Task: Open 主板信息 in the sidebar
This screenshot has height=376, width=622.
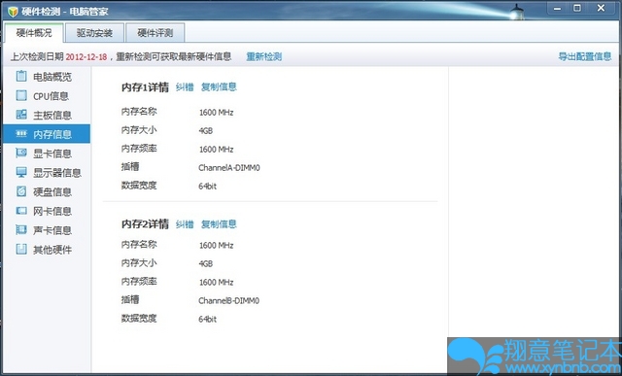Action: (47, 115)
